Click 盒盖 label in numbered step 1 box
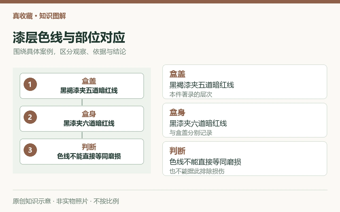The width and height of the screenshot is (340, 212). pyautogui.click(x=89, y=81)
